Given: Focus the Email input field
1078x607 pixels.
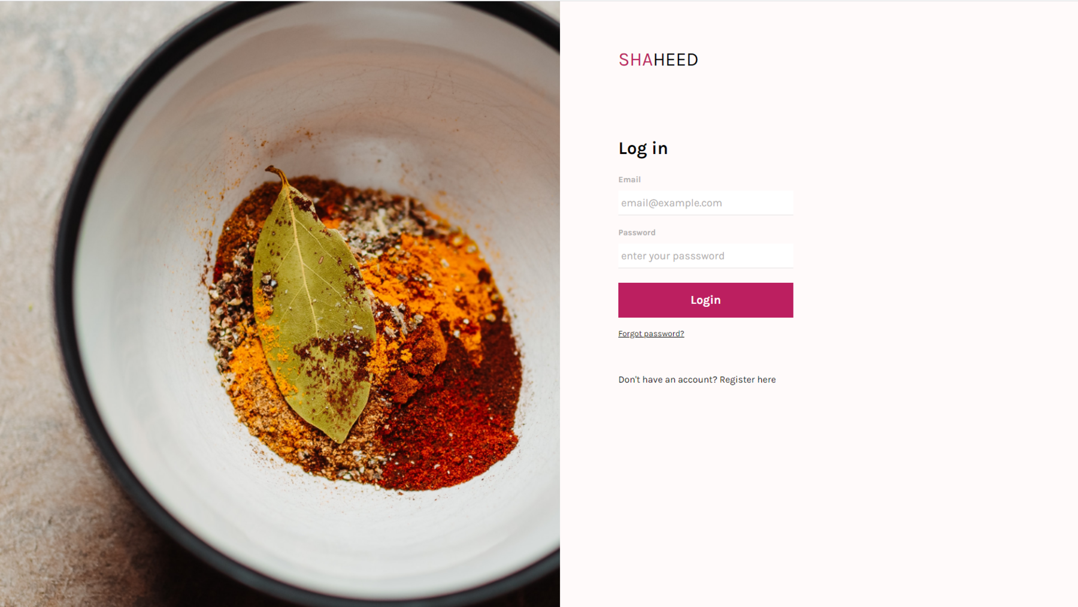Looking at the screenshot, I should tap(705, 203).
